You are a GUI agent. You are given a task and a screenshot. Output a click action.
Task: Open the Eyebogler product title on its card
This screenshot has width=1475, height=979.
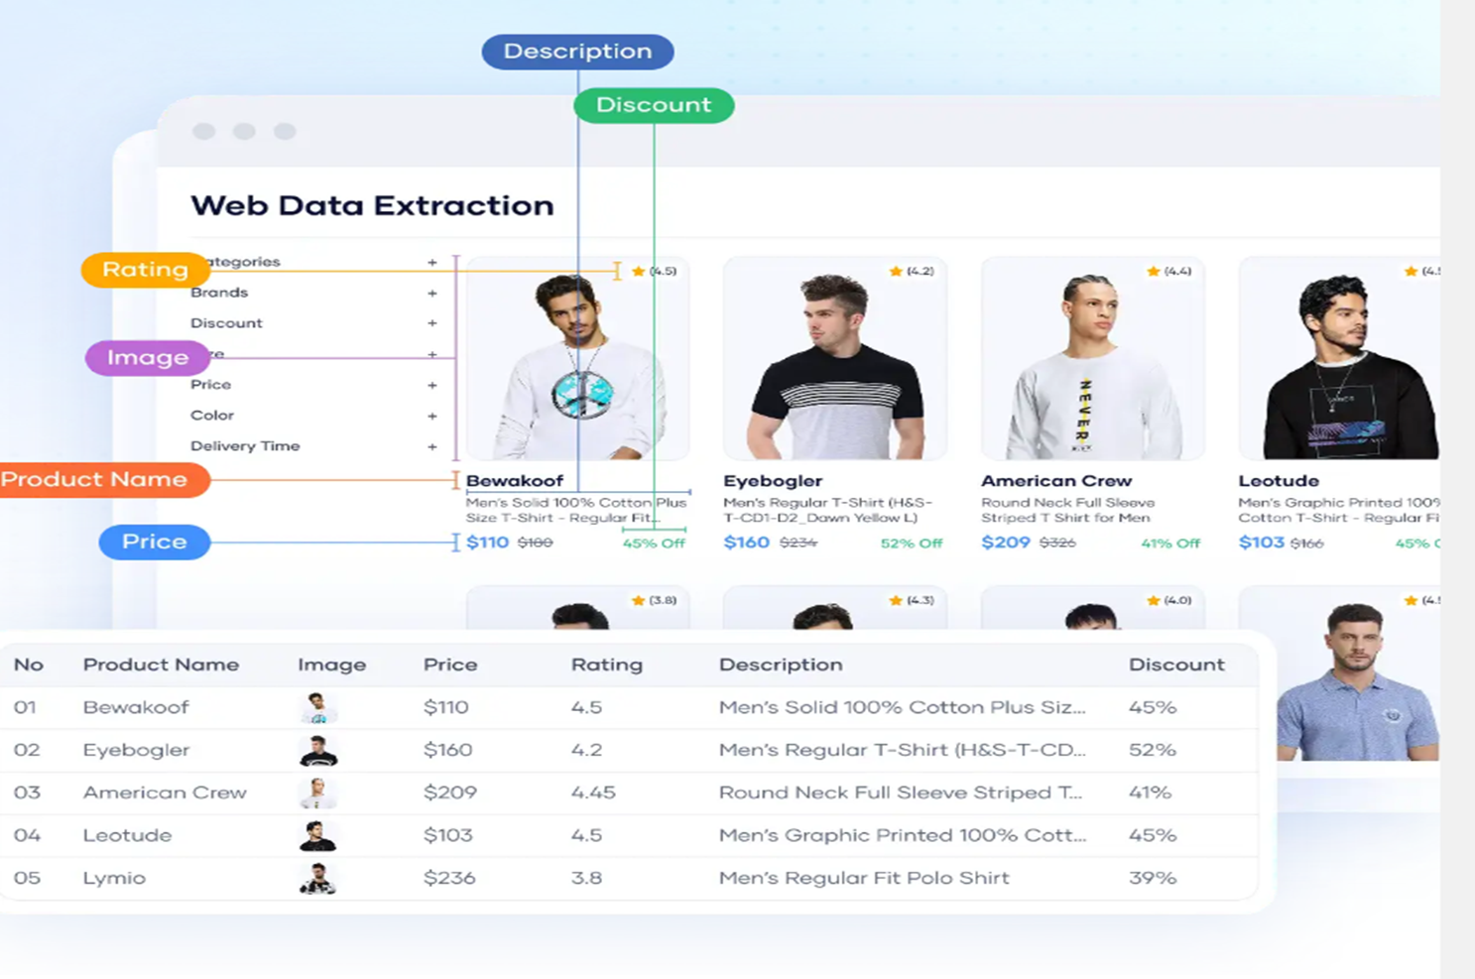click(773, 481)
